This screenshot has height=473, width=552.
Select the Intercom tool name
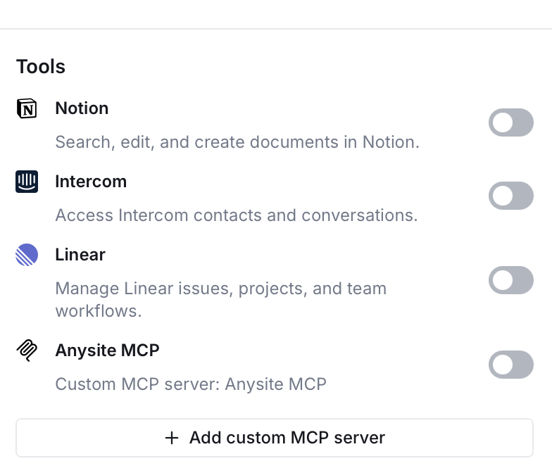91,182
